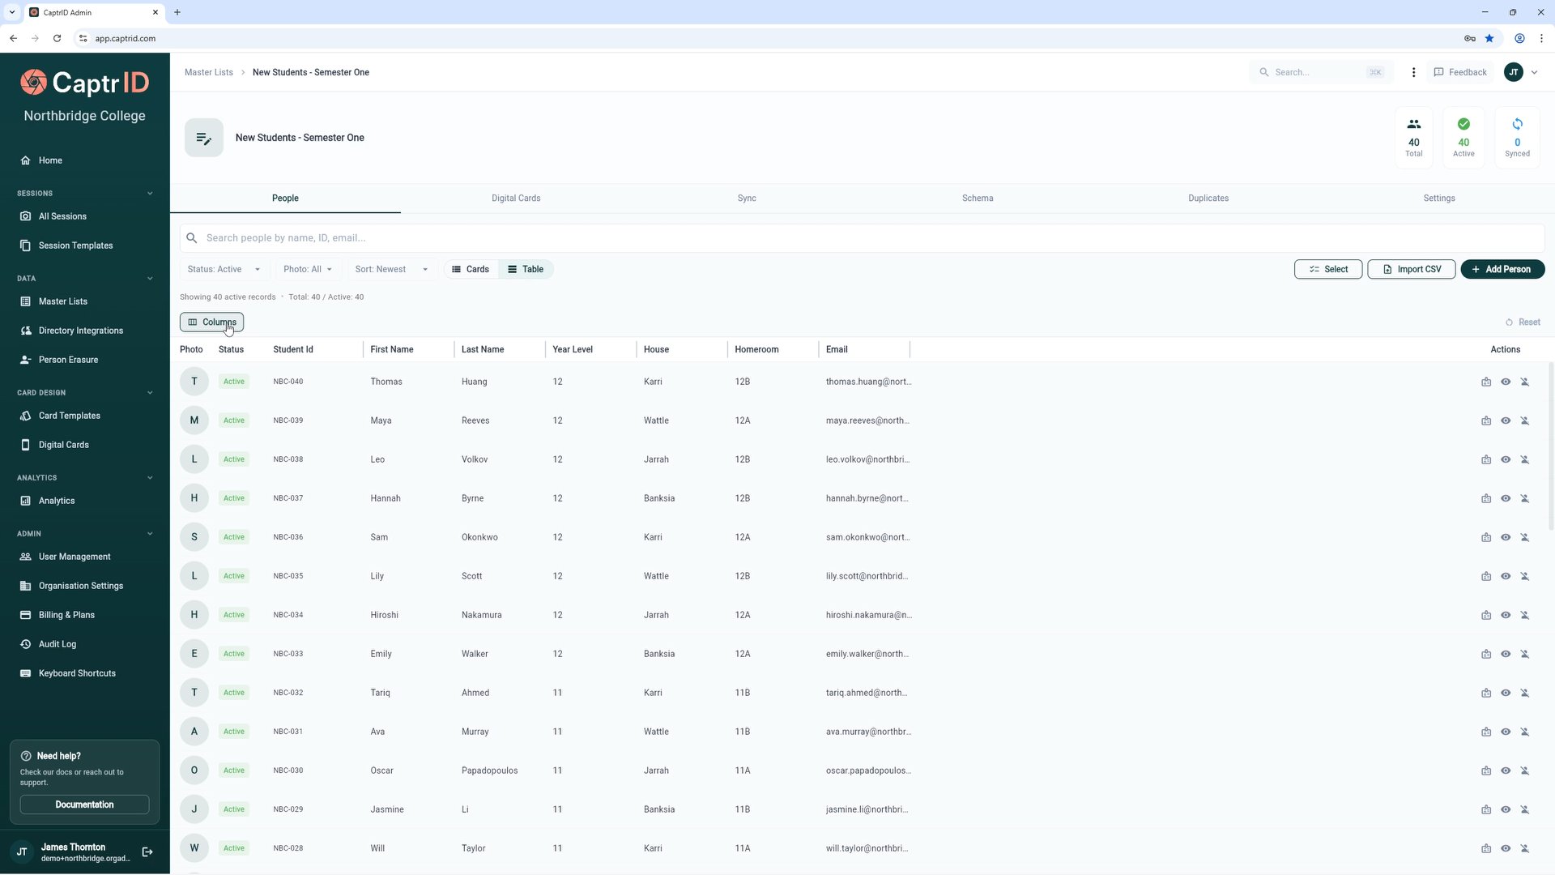The width and height of the screenshot is (1555, 875).
Task: Reload the browser page
Action: pos(57,38)
